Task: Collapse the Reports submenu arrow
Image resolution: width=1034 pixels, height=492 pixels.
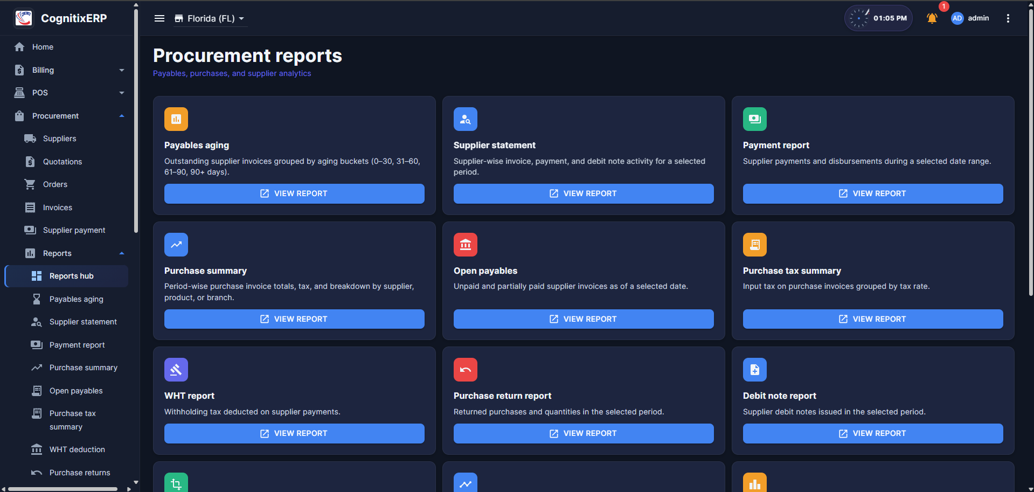Action: [122, 253]
